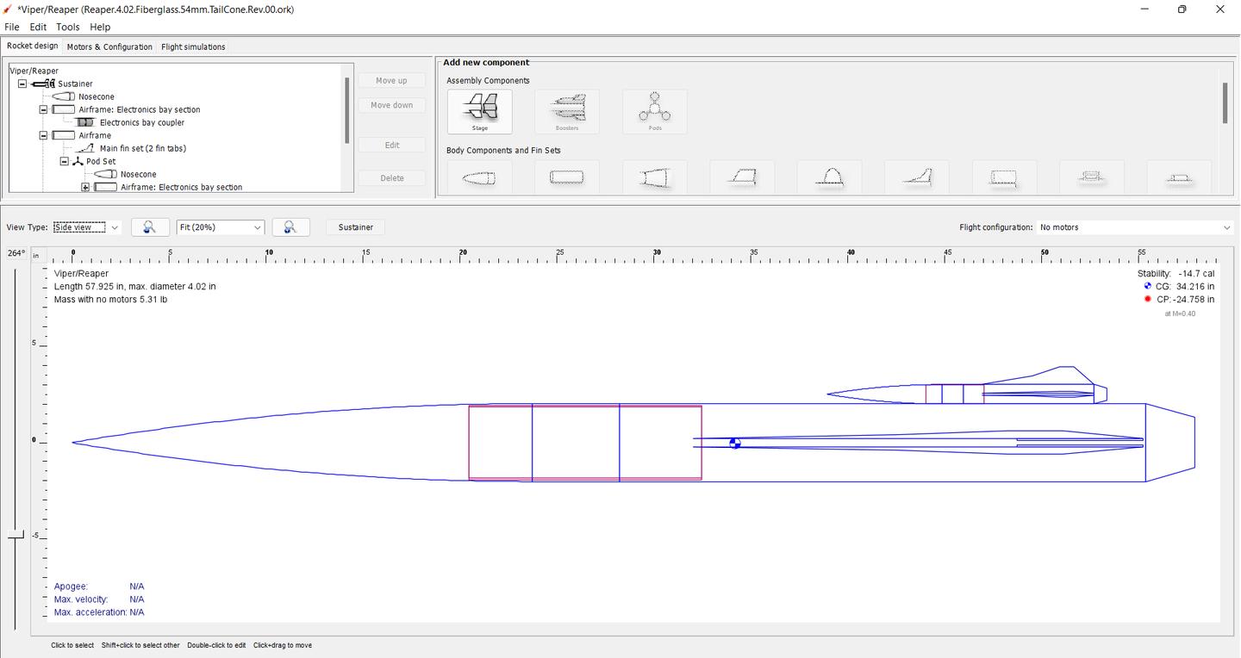The width and height of the screenshot is (1241, 658).
Task: Click the Edit button for components
Action: 391,144
